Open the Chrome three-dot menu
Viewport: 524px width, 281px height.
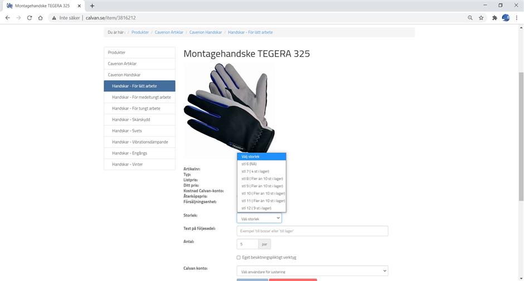pyautogui.click(x=517, y=18)
